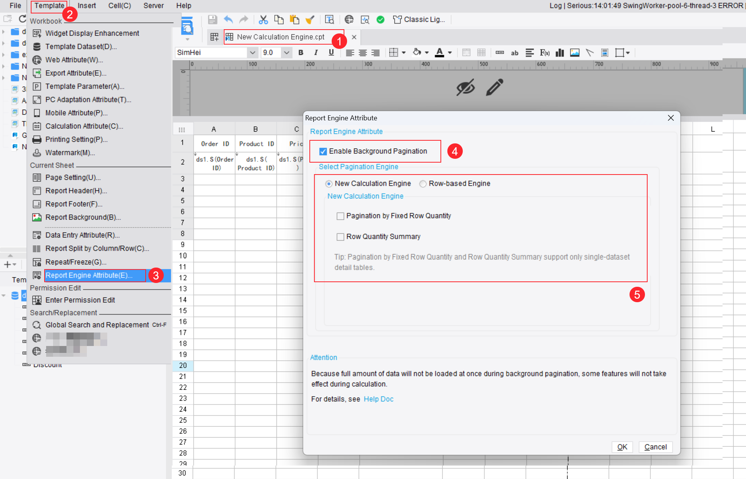Click the Paste clipboard icon

coord(294,20)
